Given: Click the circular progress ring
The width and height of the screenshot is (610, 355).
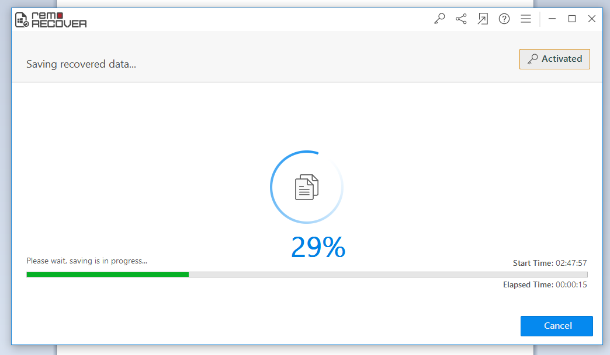Looking at the screenshot, I should tap(307, 187).
